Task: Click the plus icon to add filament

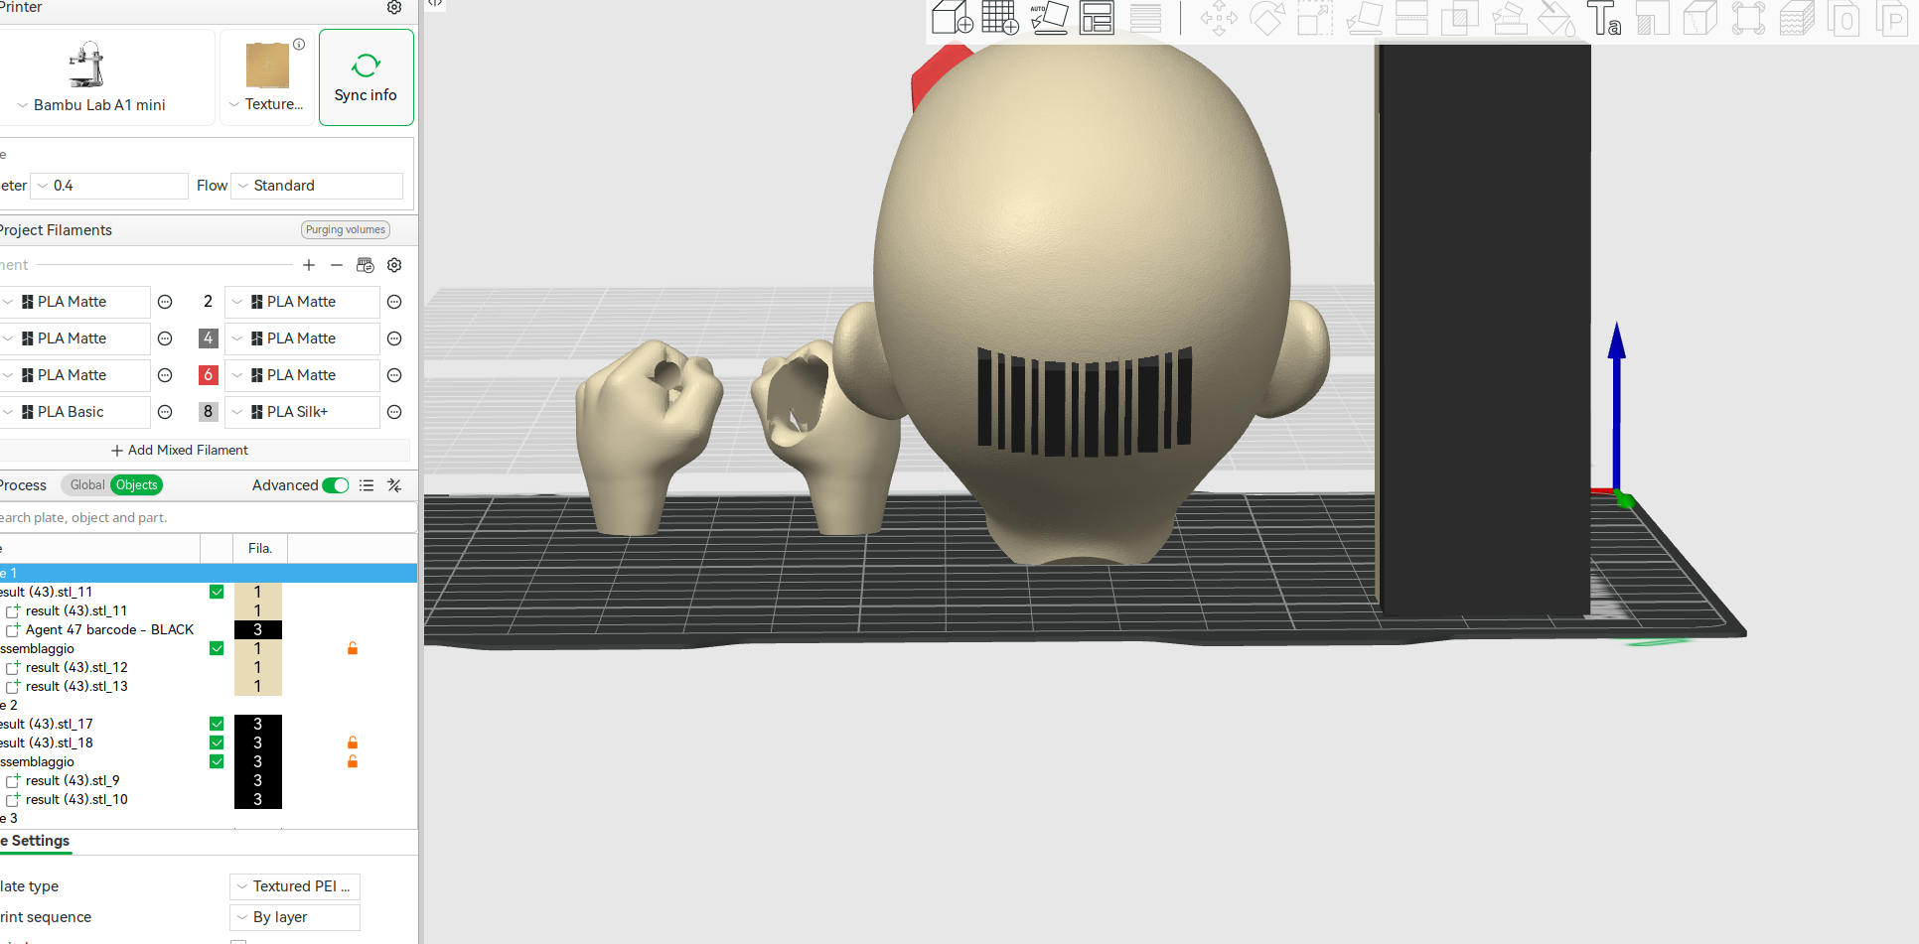Action: point(309,265)
